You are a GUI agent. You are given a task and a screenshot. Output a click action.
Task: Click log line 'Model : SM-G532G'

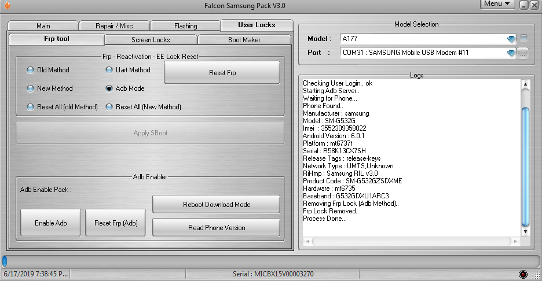coord(329,121)
